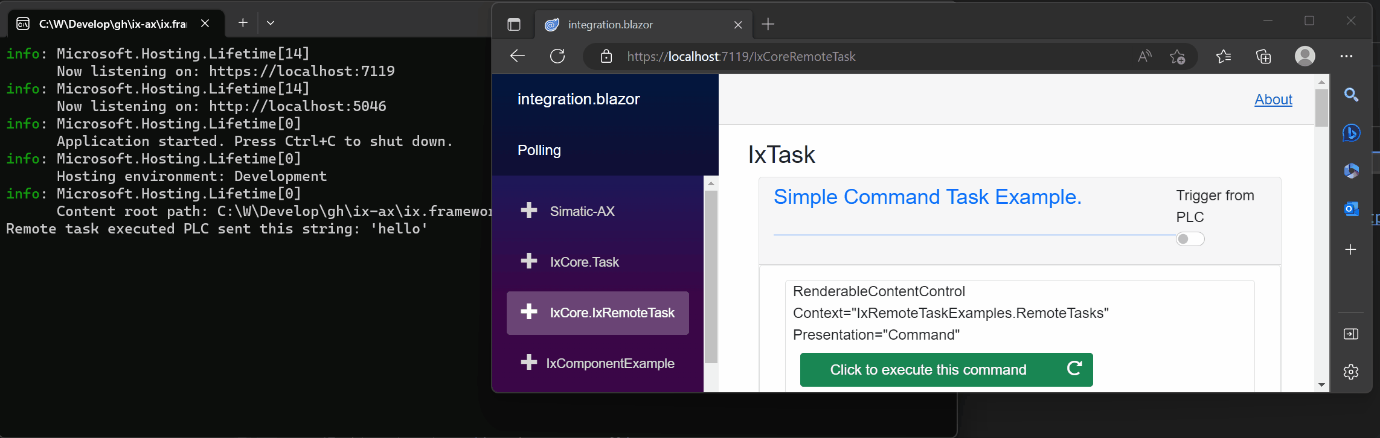Screen dimensions: 1380x438
Task: Add a sidebar app with plus
Action: [1351, 249]
